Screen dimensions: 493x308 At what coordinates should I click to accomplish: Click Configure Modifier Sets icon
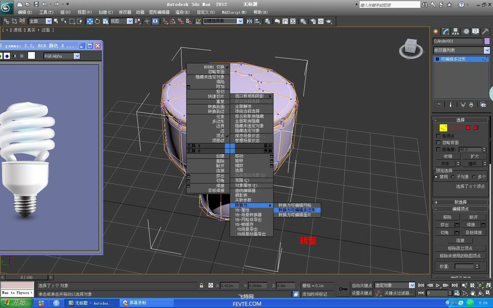click(483, 105)
